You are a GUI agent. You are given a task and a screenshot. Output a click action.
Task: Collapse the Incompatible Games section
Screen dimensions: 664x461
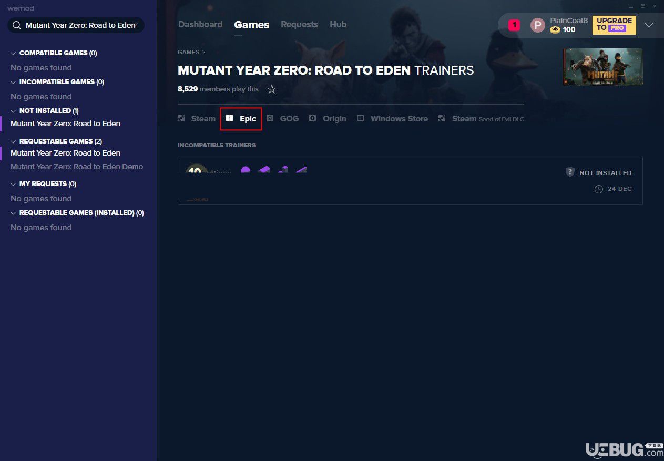coord(57,82)
